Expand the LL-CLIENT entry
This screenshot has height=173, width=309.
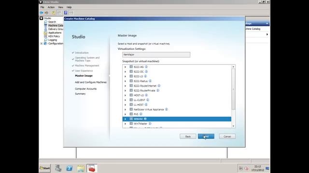tap(126, 100)
